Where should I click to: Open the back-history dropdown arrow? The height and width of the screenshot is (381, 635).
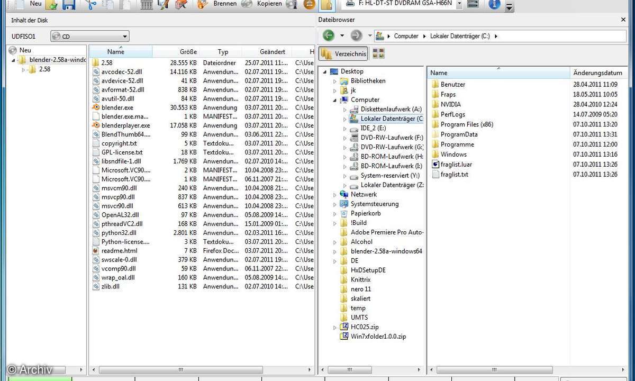point(342,36)
